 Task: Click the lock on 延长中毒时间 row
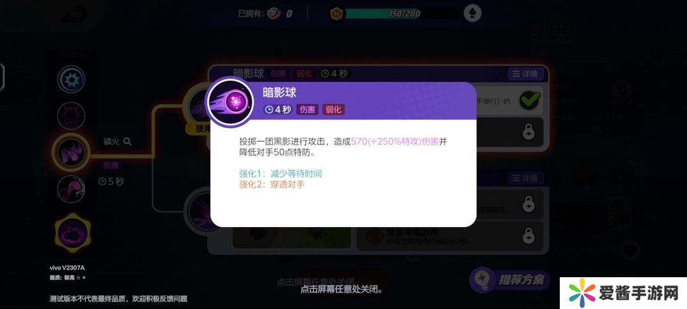click(529, 236)
